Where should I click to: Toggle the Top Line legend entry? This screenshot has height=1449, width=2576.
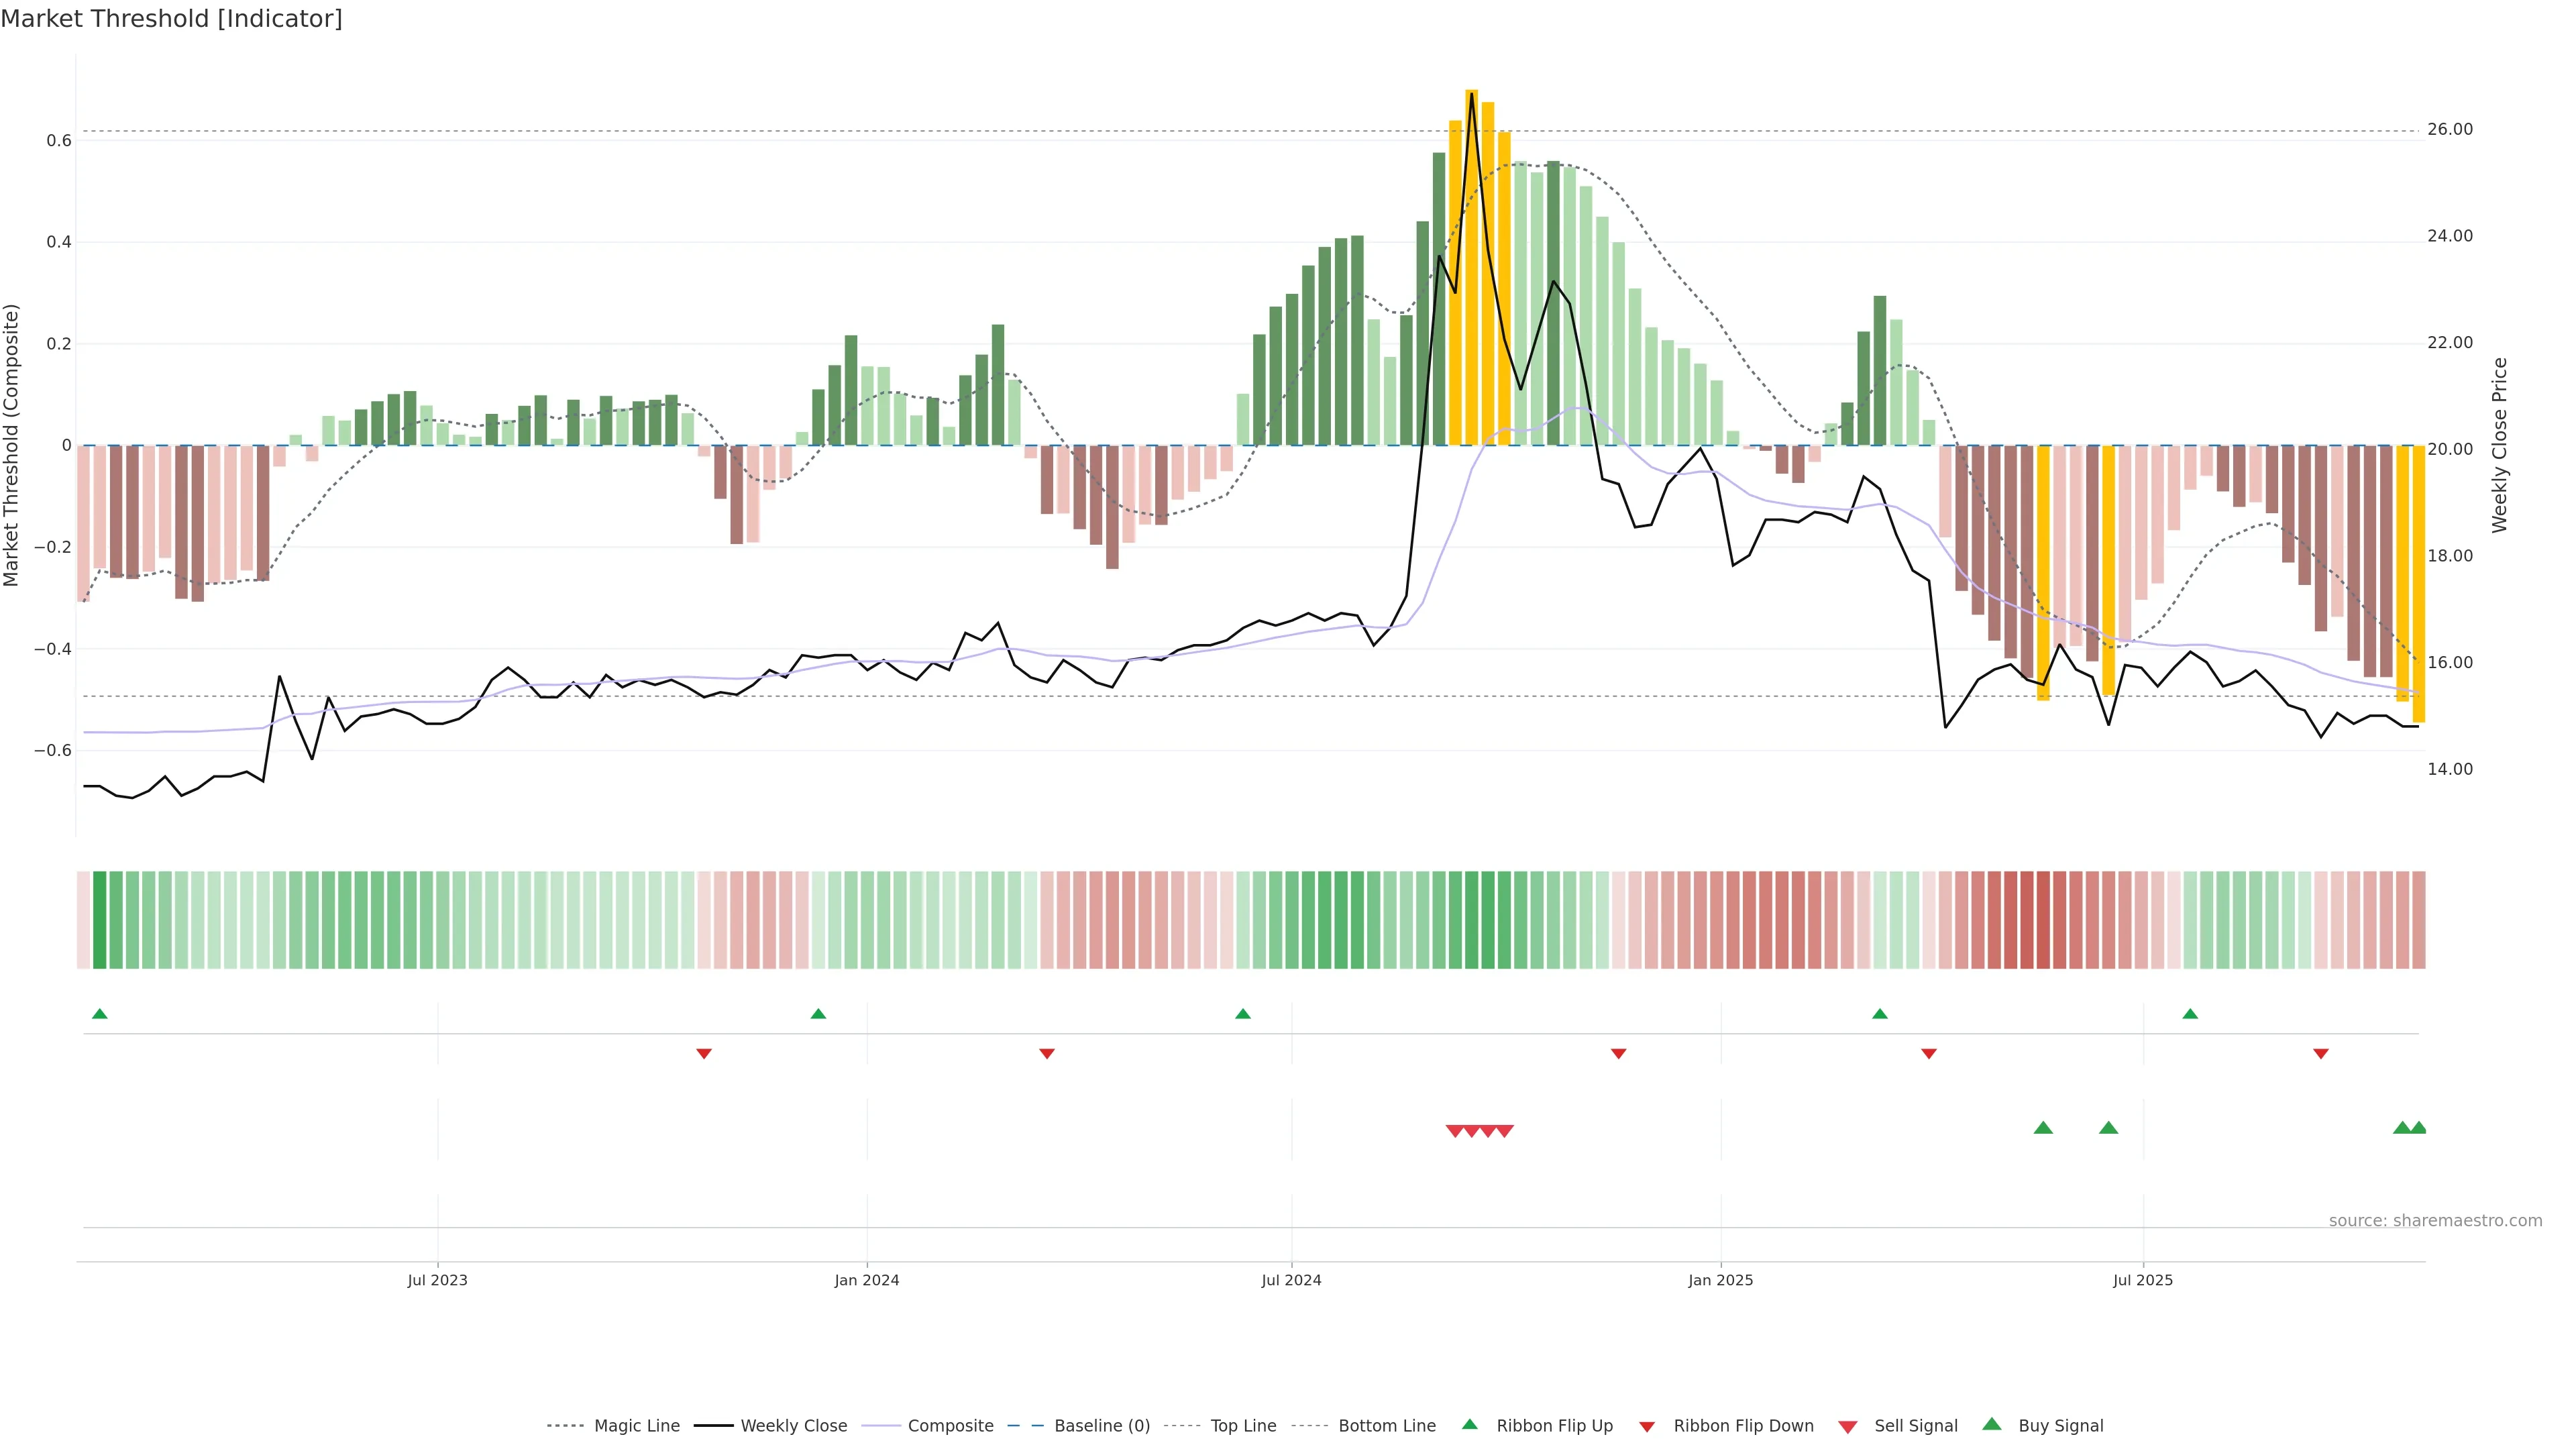1243,1426
